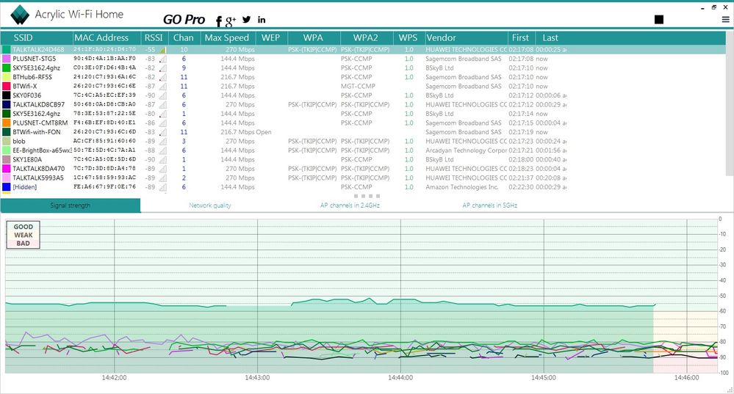The height and width of the screenshot is (394, 734).
Task: Click the black stop scanning square
Action: coord(659,19)
